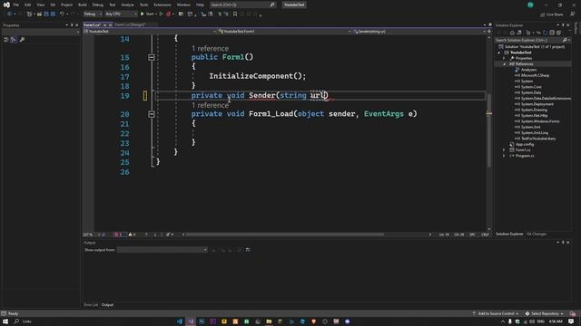Click the Search (Ctrl+Q) box
Screen dimensions: 581x326
(242, 5)
